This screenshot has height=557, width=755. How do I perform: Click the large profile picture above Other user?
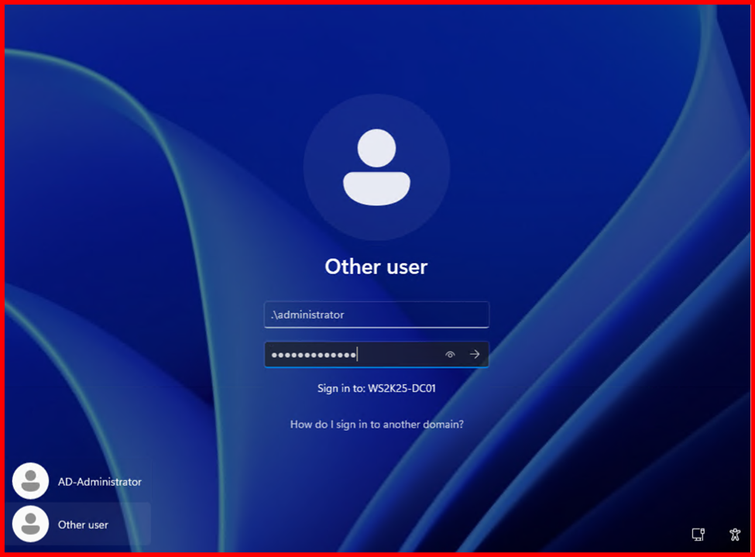coord(376,167)
